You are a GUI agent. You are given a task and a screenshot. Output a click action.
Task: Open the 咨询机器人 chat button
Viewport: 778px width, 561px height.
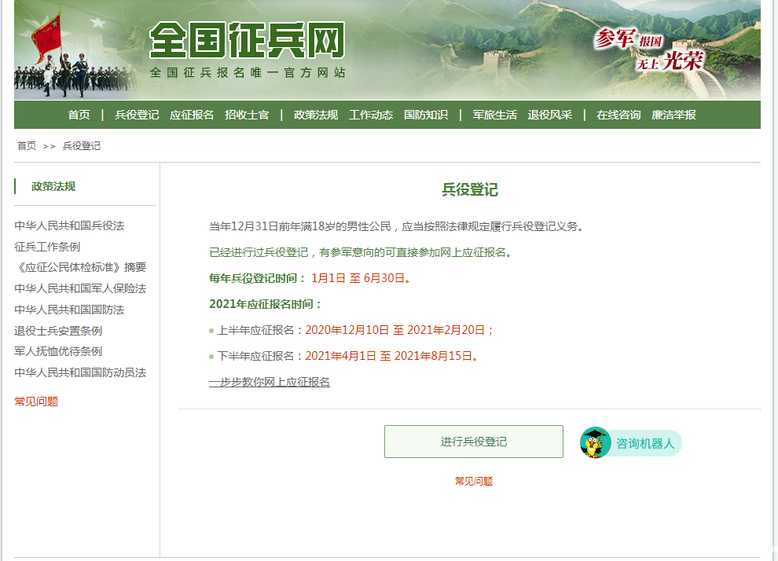630,442
